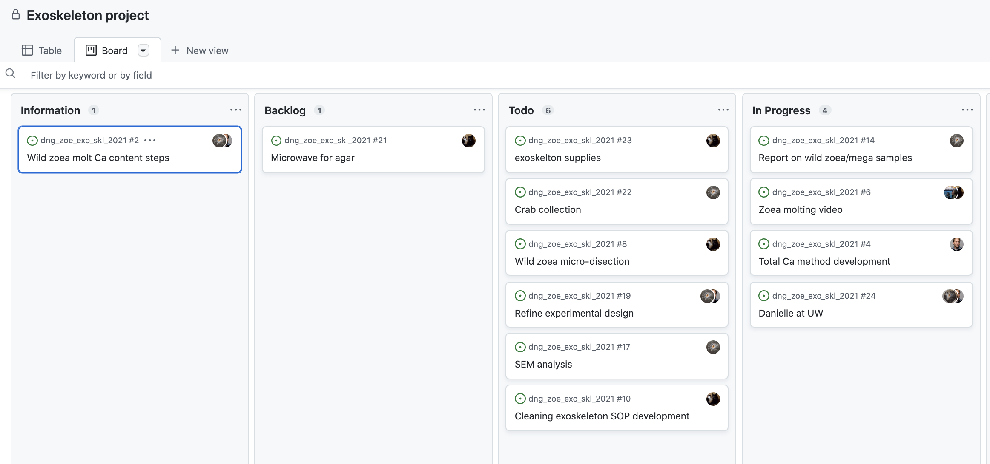Click the lock icon beside project title
990x464 pixels.
pyautogui.click(x=16, y=15)
